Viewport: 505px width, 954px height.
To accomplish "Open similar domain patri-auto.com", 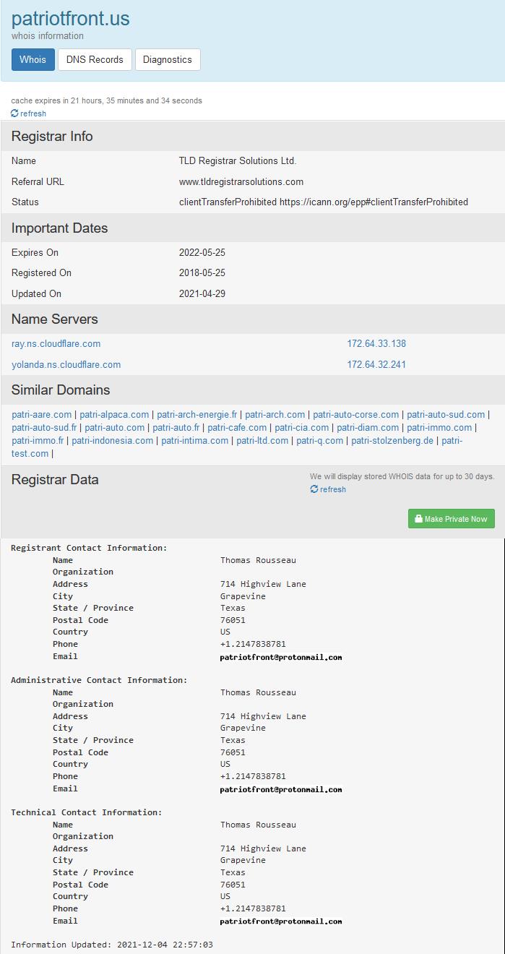I will (115, 428).
